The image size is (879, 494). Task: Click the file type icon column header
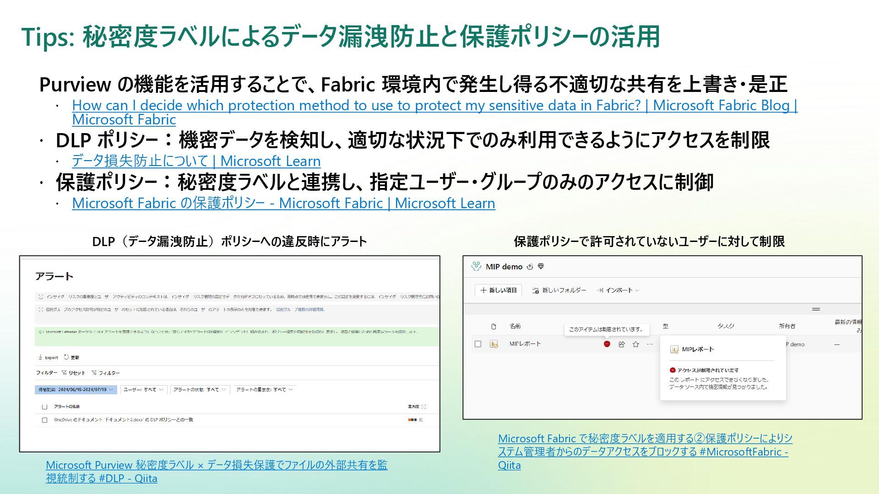[x=494, y=327]
